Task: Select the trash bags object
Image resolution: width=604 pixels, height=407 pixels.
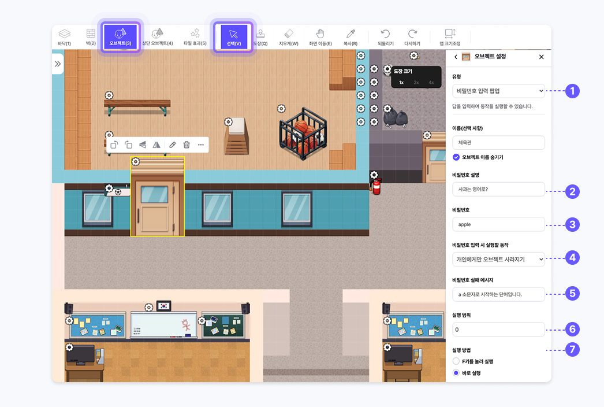Action: click(x=396, y=117)
